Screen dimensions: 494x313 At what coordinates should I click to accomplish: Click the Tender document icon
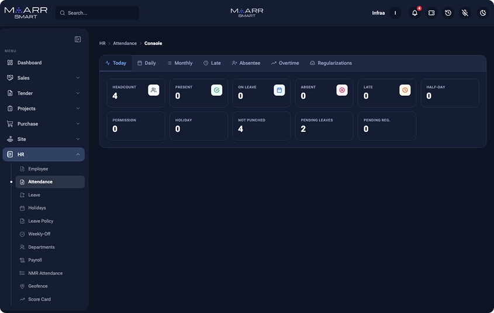point(10,93)
